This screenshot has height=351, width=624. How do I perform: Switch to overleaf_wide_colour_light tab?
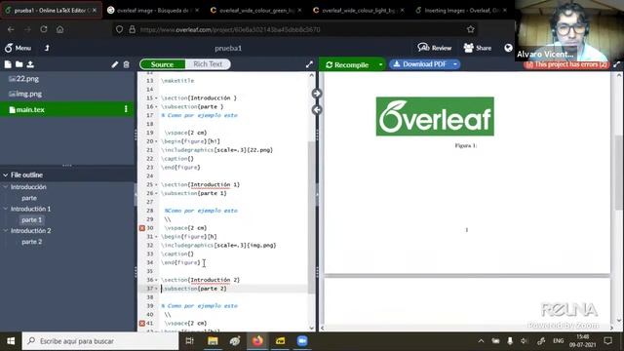pos(358,11)
